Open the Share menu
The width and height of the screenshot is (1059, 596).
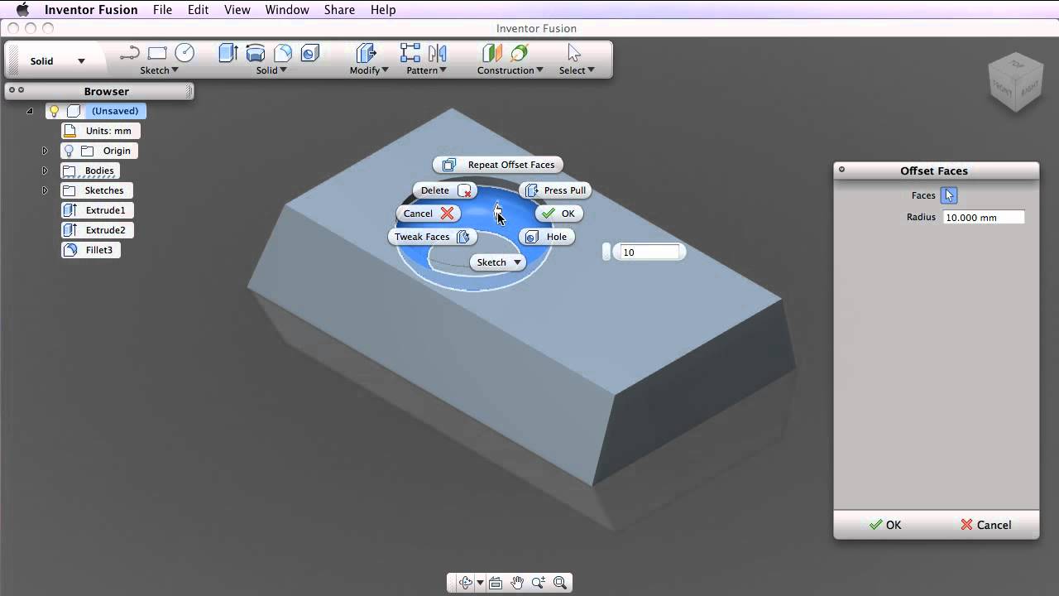339,10
